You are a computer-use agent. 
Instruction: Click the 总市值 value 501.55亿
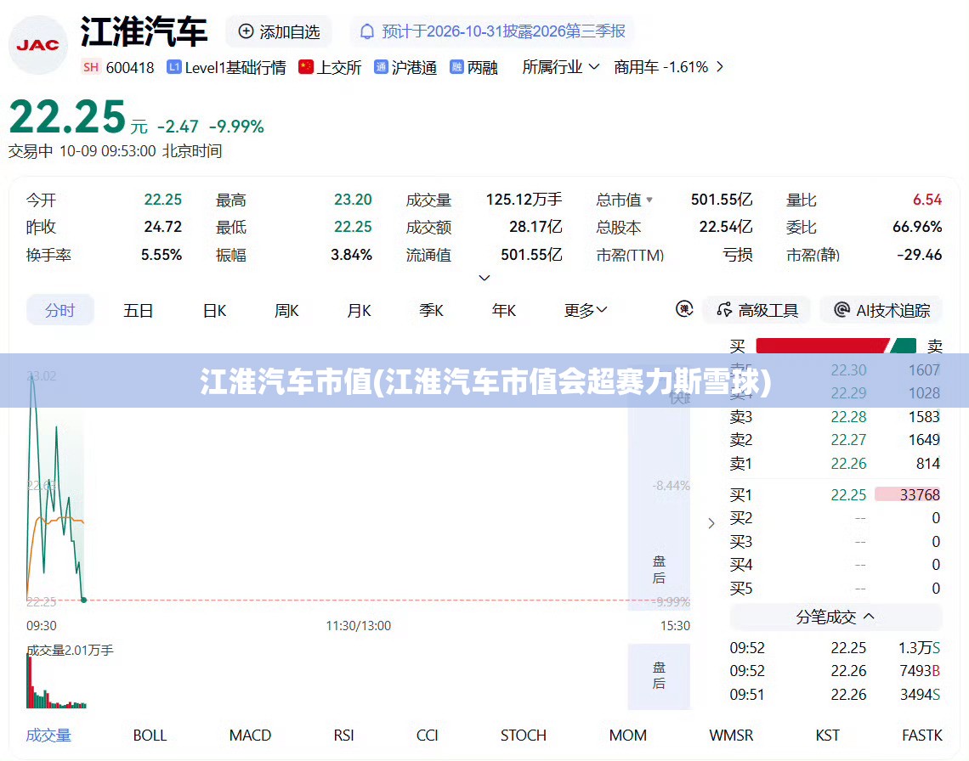[x=721, y=200]
